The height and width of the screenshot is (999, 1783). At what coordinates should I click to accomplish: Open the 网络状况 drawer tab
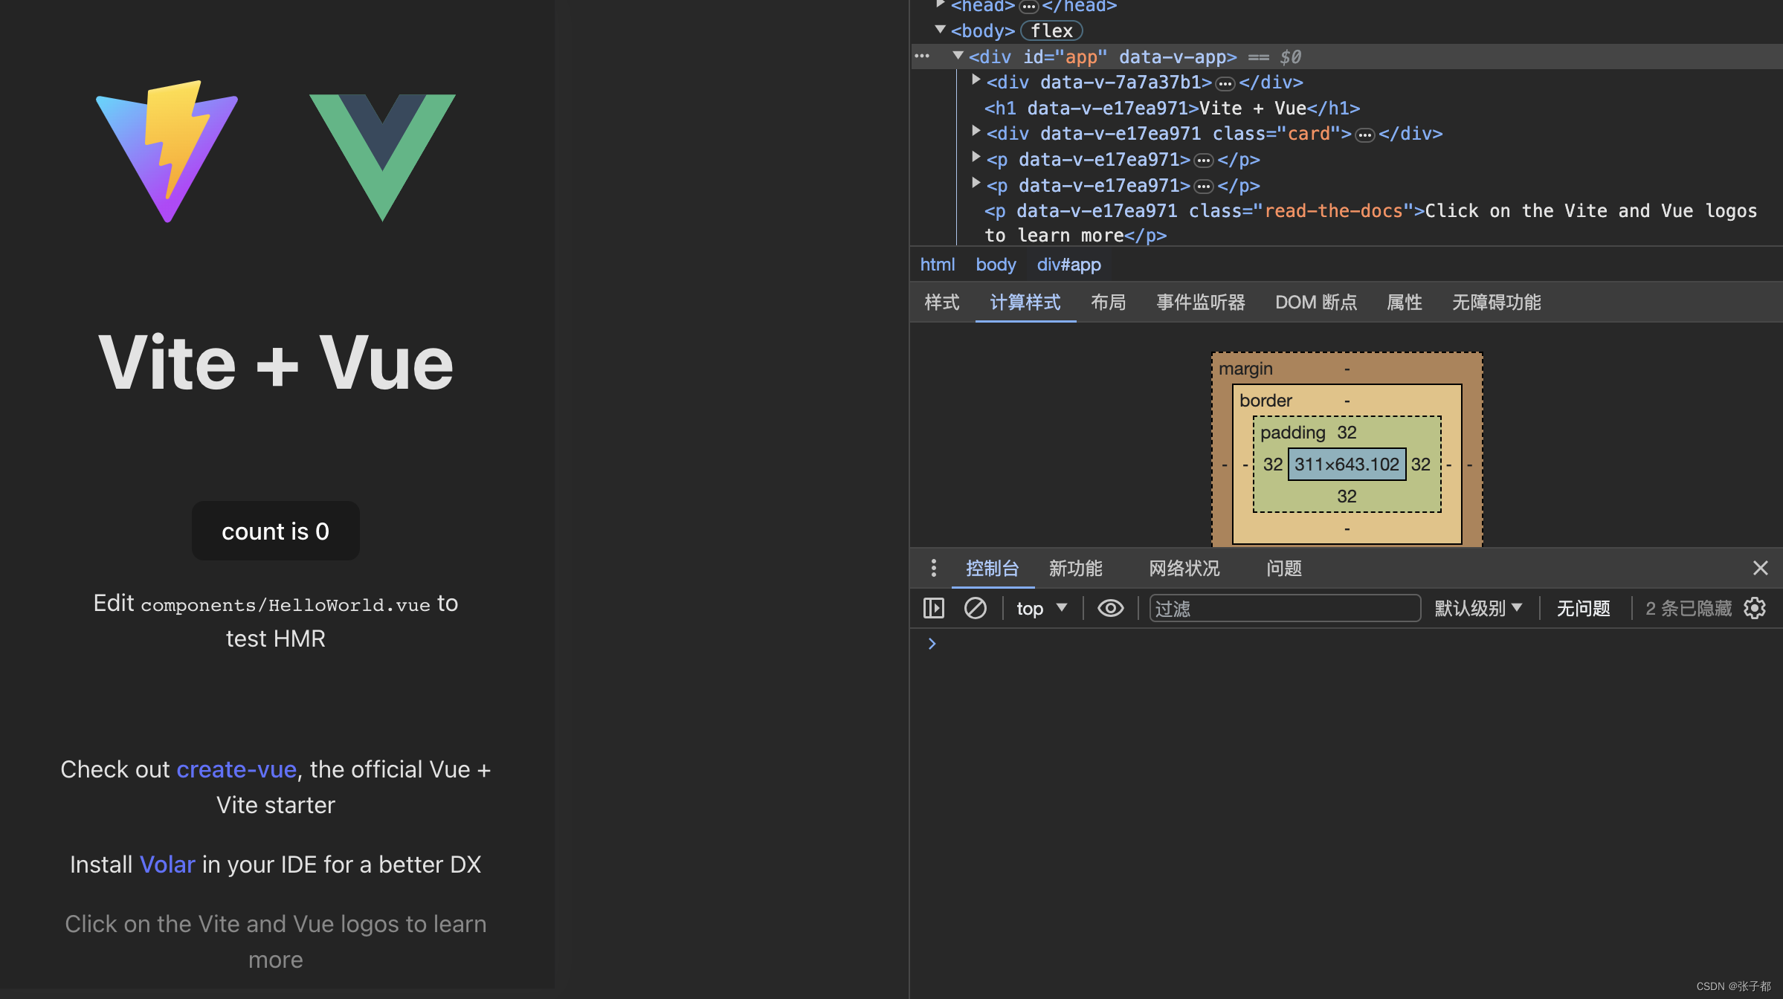[x=1184, y=569]
